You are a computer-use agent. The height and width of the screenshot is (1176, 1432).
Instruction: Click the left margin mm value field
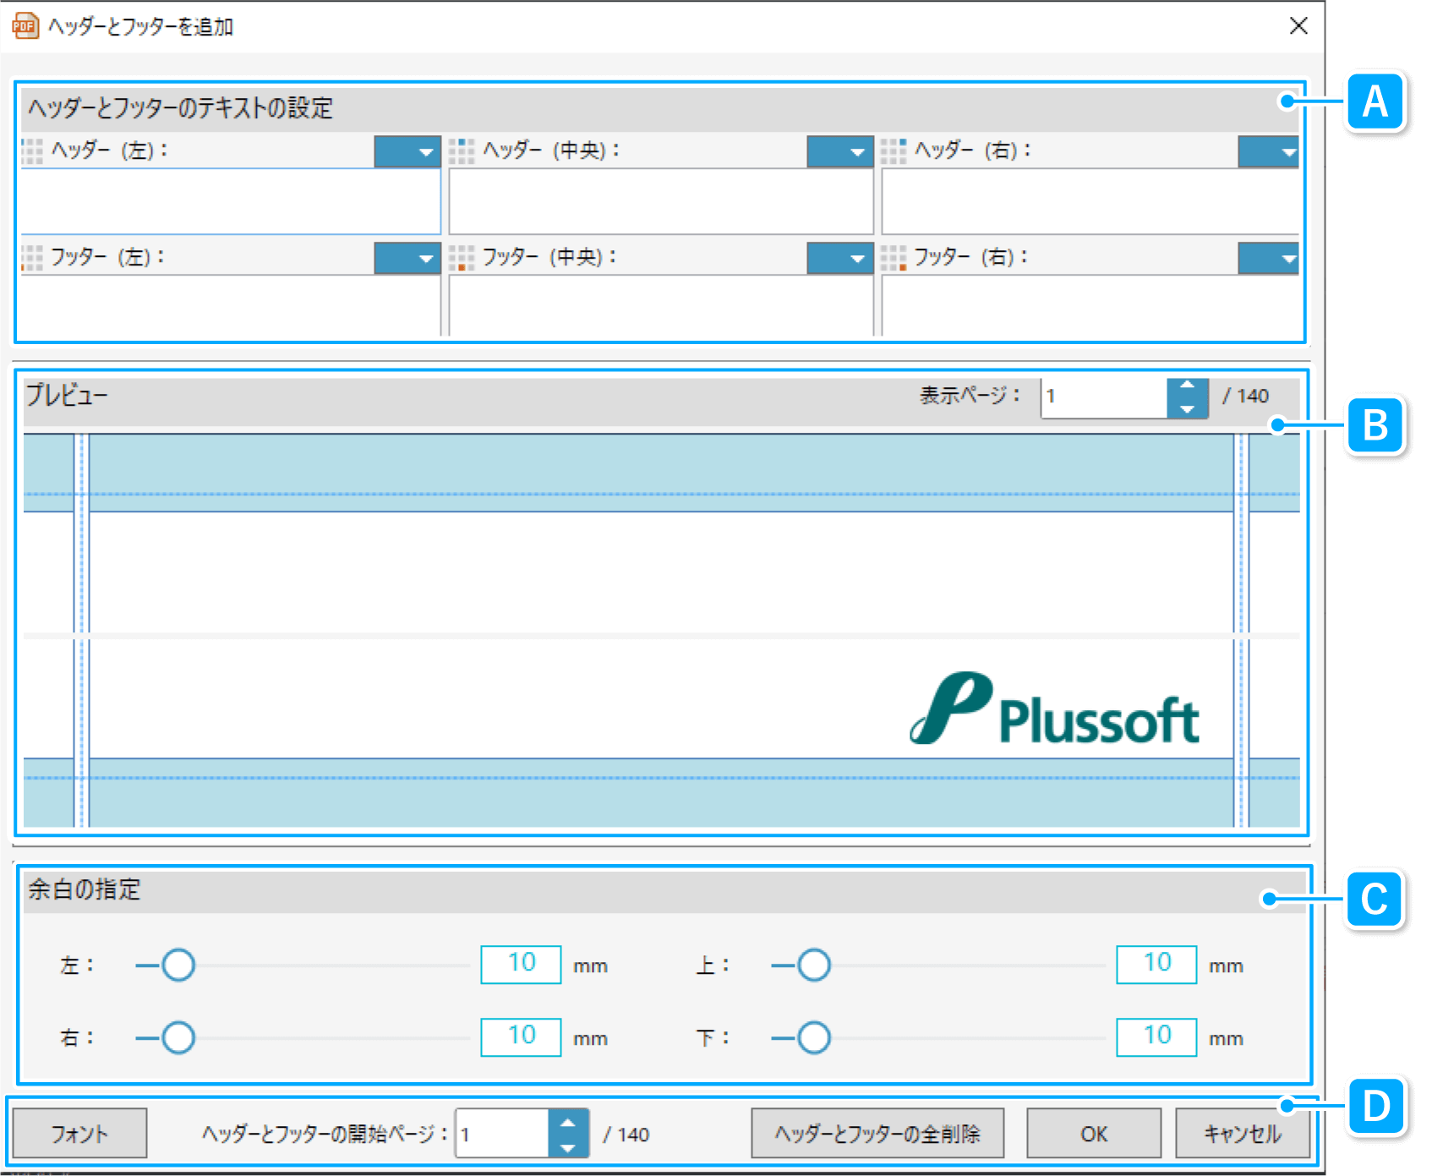pyautogui.click(x=521, y=965)
